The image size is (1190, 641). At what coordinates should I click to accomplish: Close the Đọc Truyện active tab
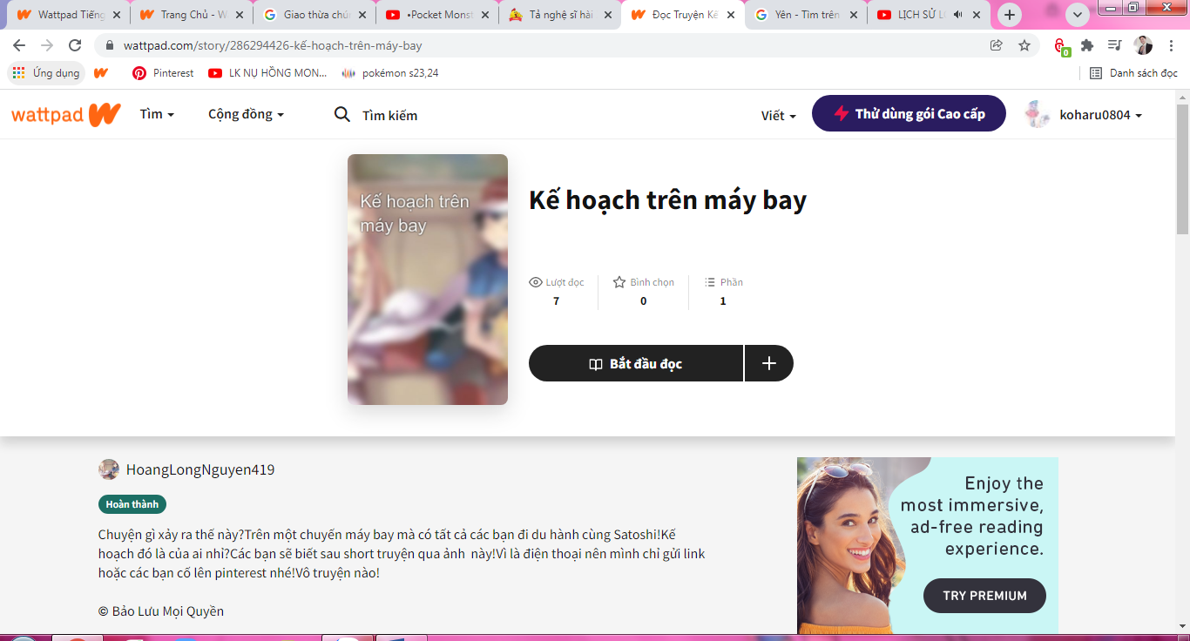pos(731,15)
